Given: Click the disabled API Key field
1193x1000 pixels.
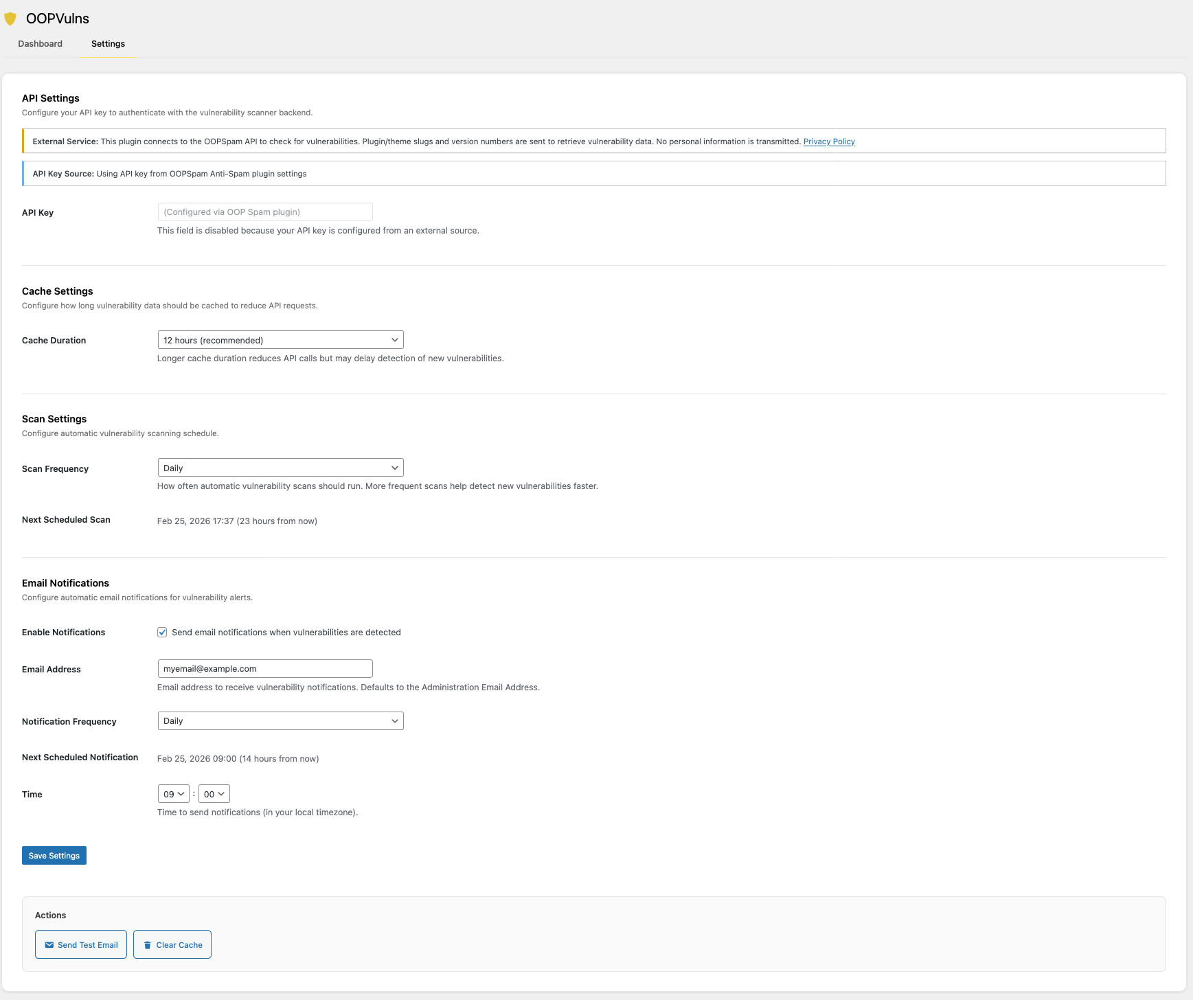Looking at the screenshot, I should pyautogui.click(x=264, y=212).
